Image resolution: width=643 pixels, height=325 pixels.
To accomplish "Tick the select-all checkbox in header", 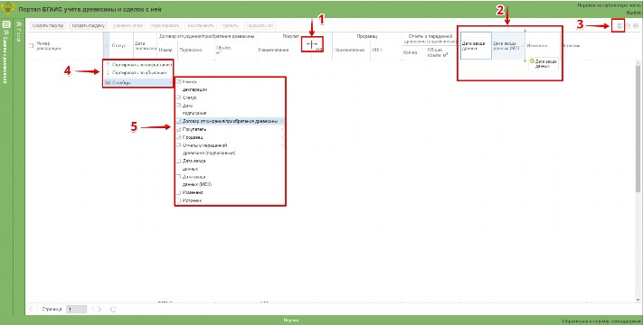I will (x=31, y=45).
